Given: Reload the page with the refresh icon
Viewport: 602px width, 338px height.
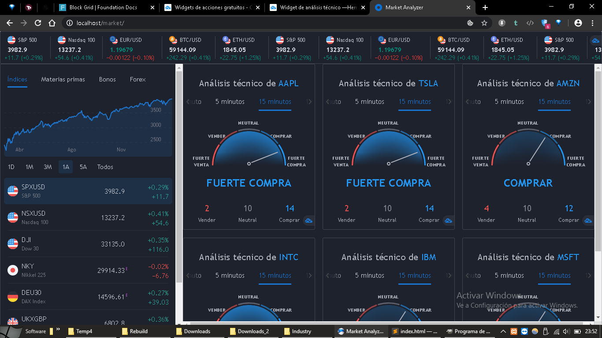Looking at the screenshot, I should coord(38,23).
